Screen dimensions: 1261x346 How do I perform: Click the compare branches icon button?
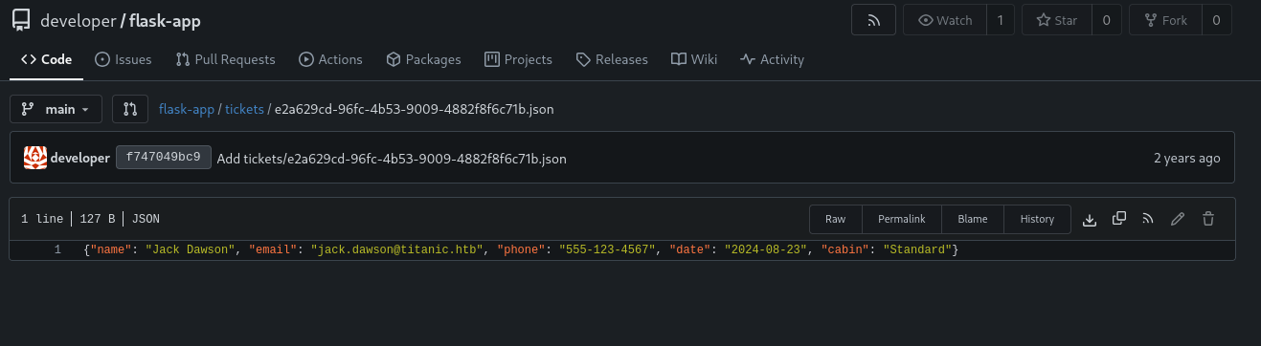(x=130, y=109)
